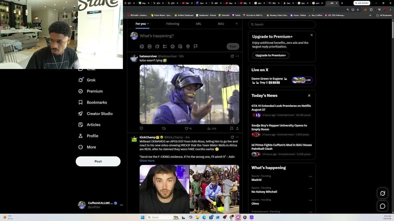Image resolution: width=394 pixels, height=221 pixels.
Task: Switch to the Following tab
Action: click(x=173, y=24)
